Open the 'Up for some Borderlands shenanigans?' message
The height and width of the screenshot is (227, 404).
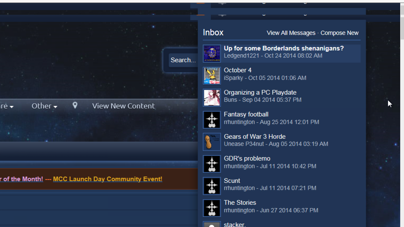284,48
